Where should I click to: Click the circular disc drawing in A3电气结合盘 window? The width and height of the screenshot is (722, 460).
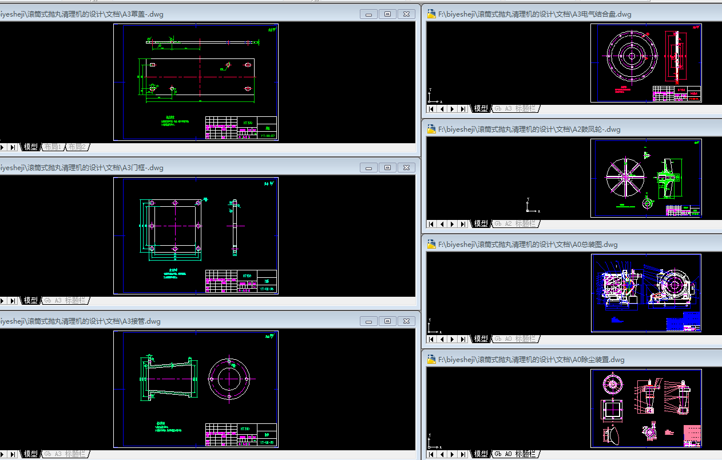coord(632,56)
